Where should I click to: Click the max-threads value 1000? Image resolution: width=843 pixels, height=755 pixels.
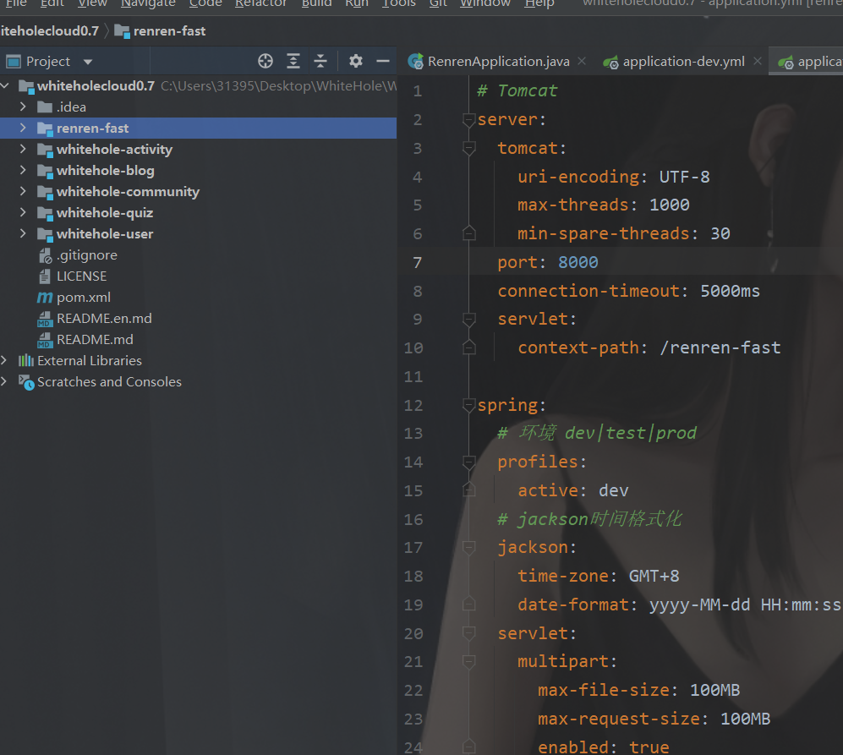click(x=670, y=205)
